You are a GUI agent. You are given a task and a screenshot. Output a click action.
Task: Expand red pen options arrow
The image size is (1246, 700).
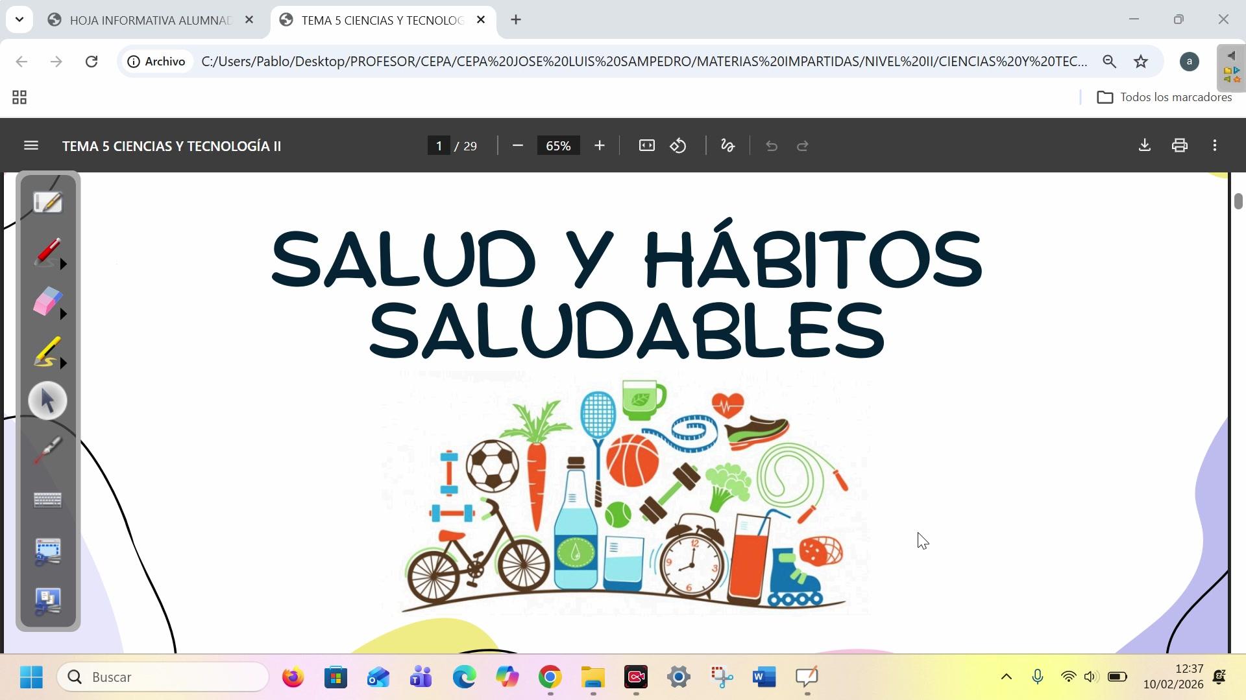tap(64, 264)
